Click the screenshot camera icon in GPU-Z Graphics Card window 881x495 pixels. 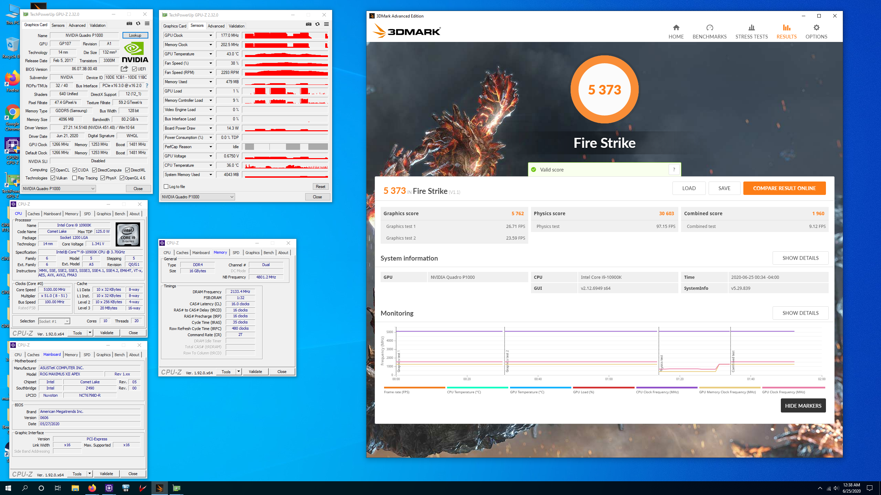coord(129,23)
